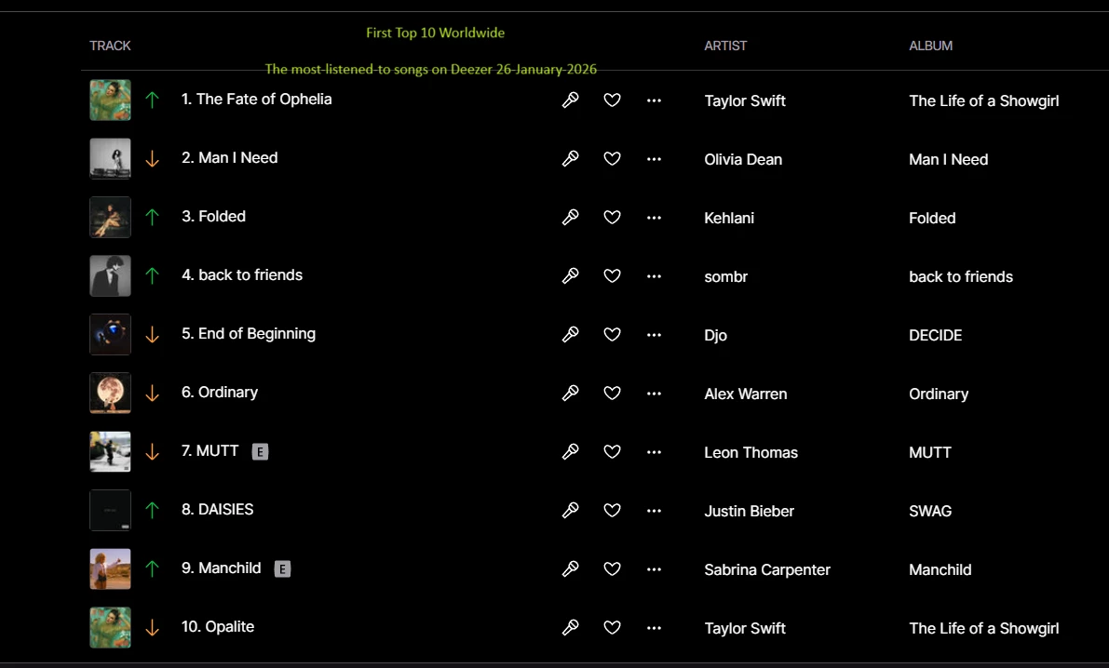
Task: Favorite Man I Need with heart icon
Action: [x=612, y=158]
